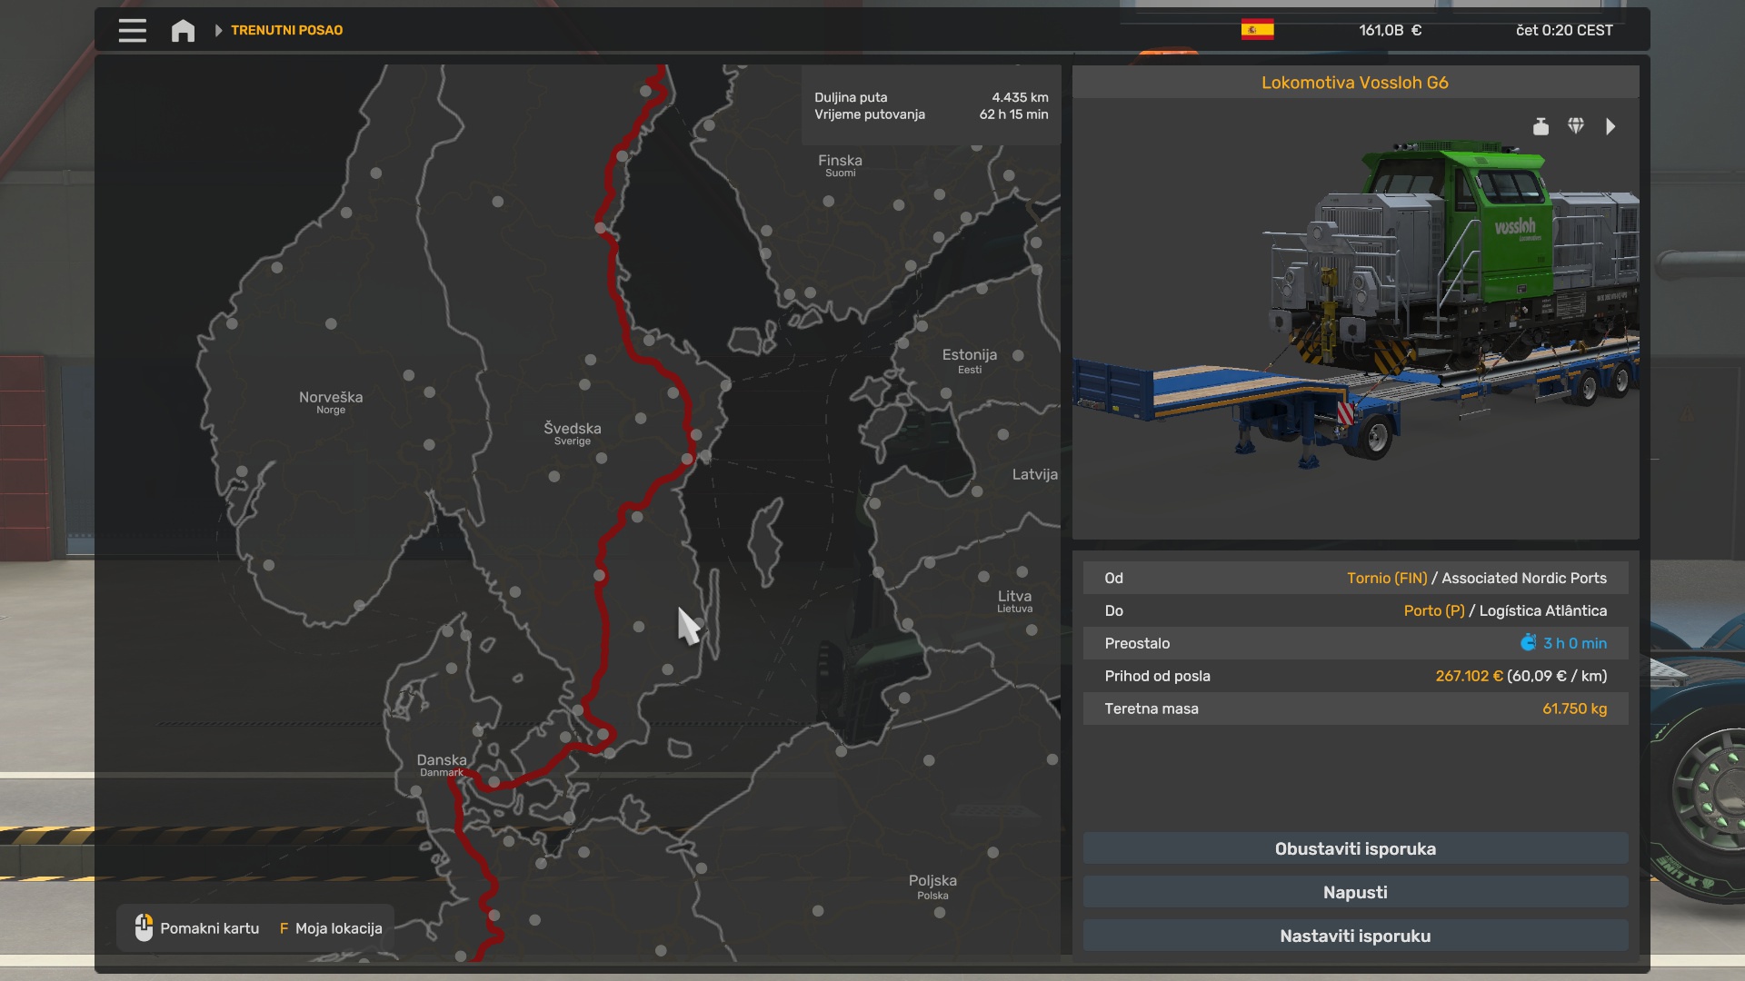The image size is (1745, 981).
Task: Click the mouse icon next to Pomakni kartu
Action: coord(144,927)
